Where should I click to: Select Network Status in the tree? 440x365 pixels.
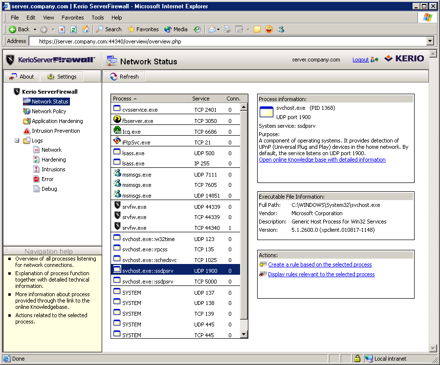tap(50, 101)
